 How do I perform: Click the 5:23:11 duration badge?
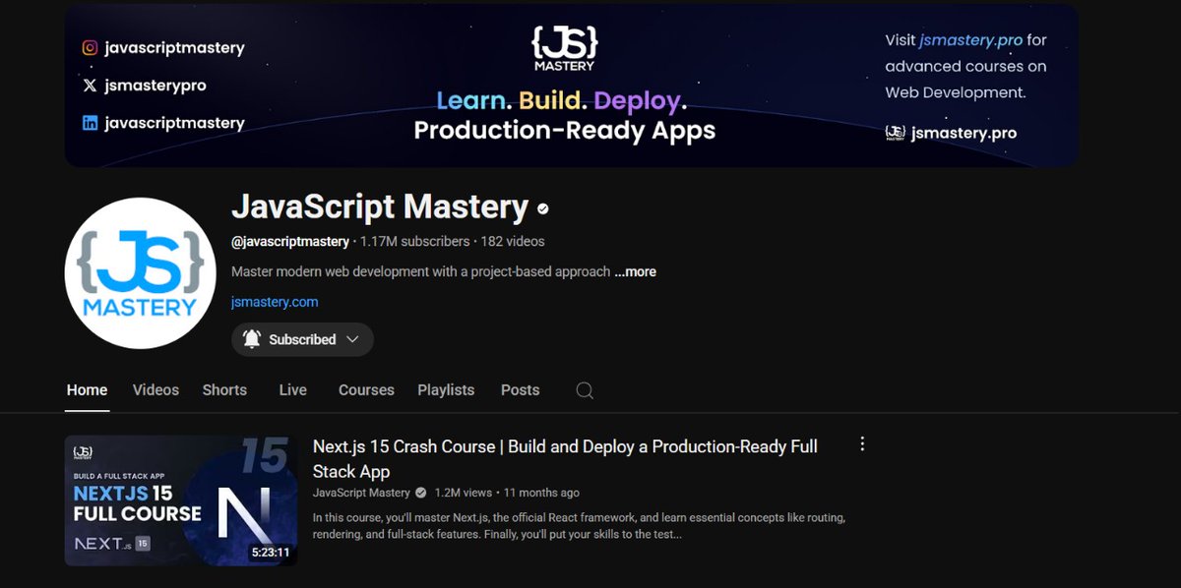271,553
